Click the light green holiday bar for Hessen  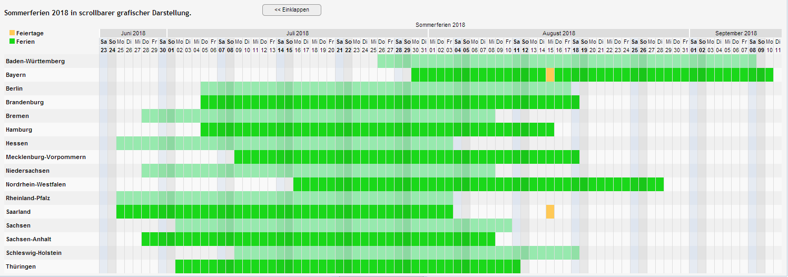[284, 143]
